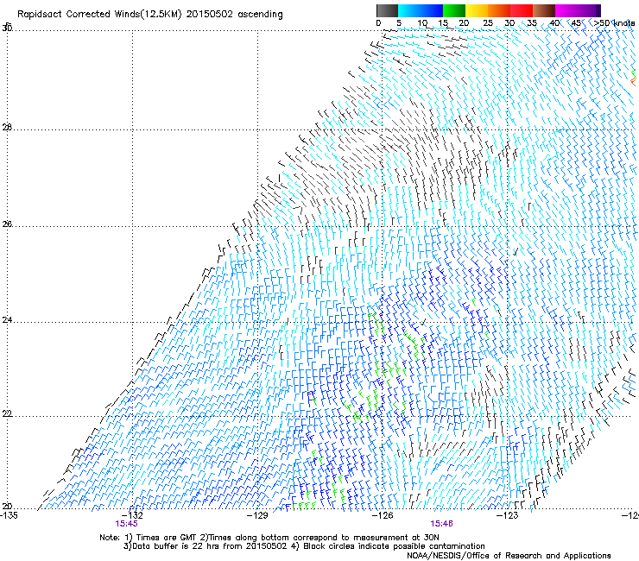Click the date label '20150502 ascending'

pos(234,15)
